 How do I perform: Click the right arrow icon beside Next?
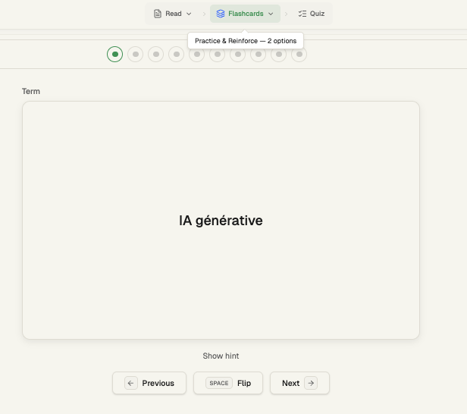click(311, 383)
